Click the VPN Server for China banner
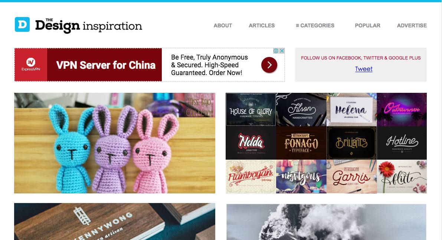Image resolution: width=442 pixels, height=240 pixels. [105, 65]
